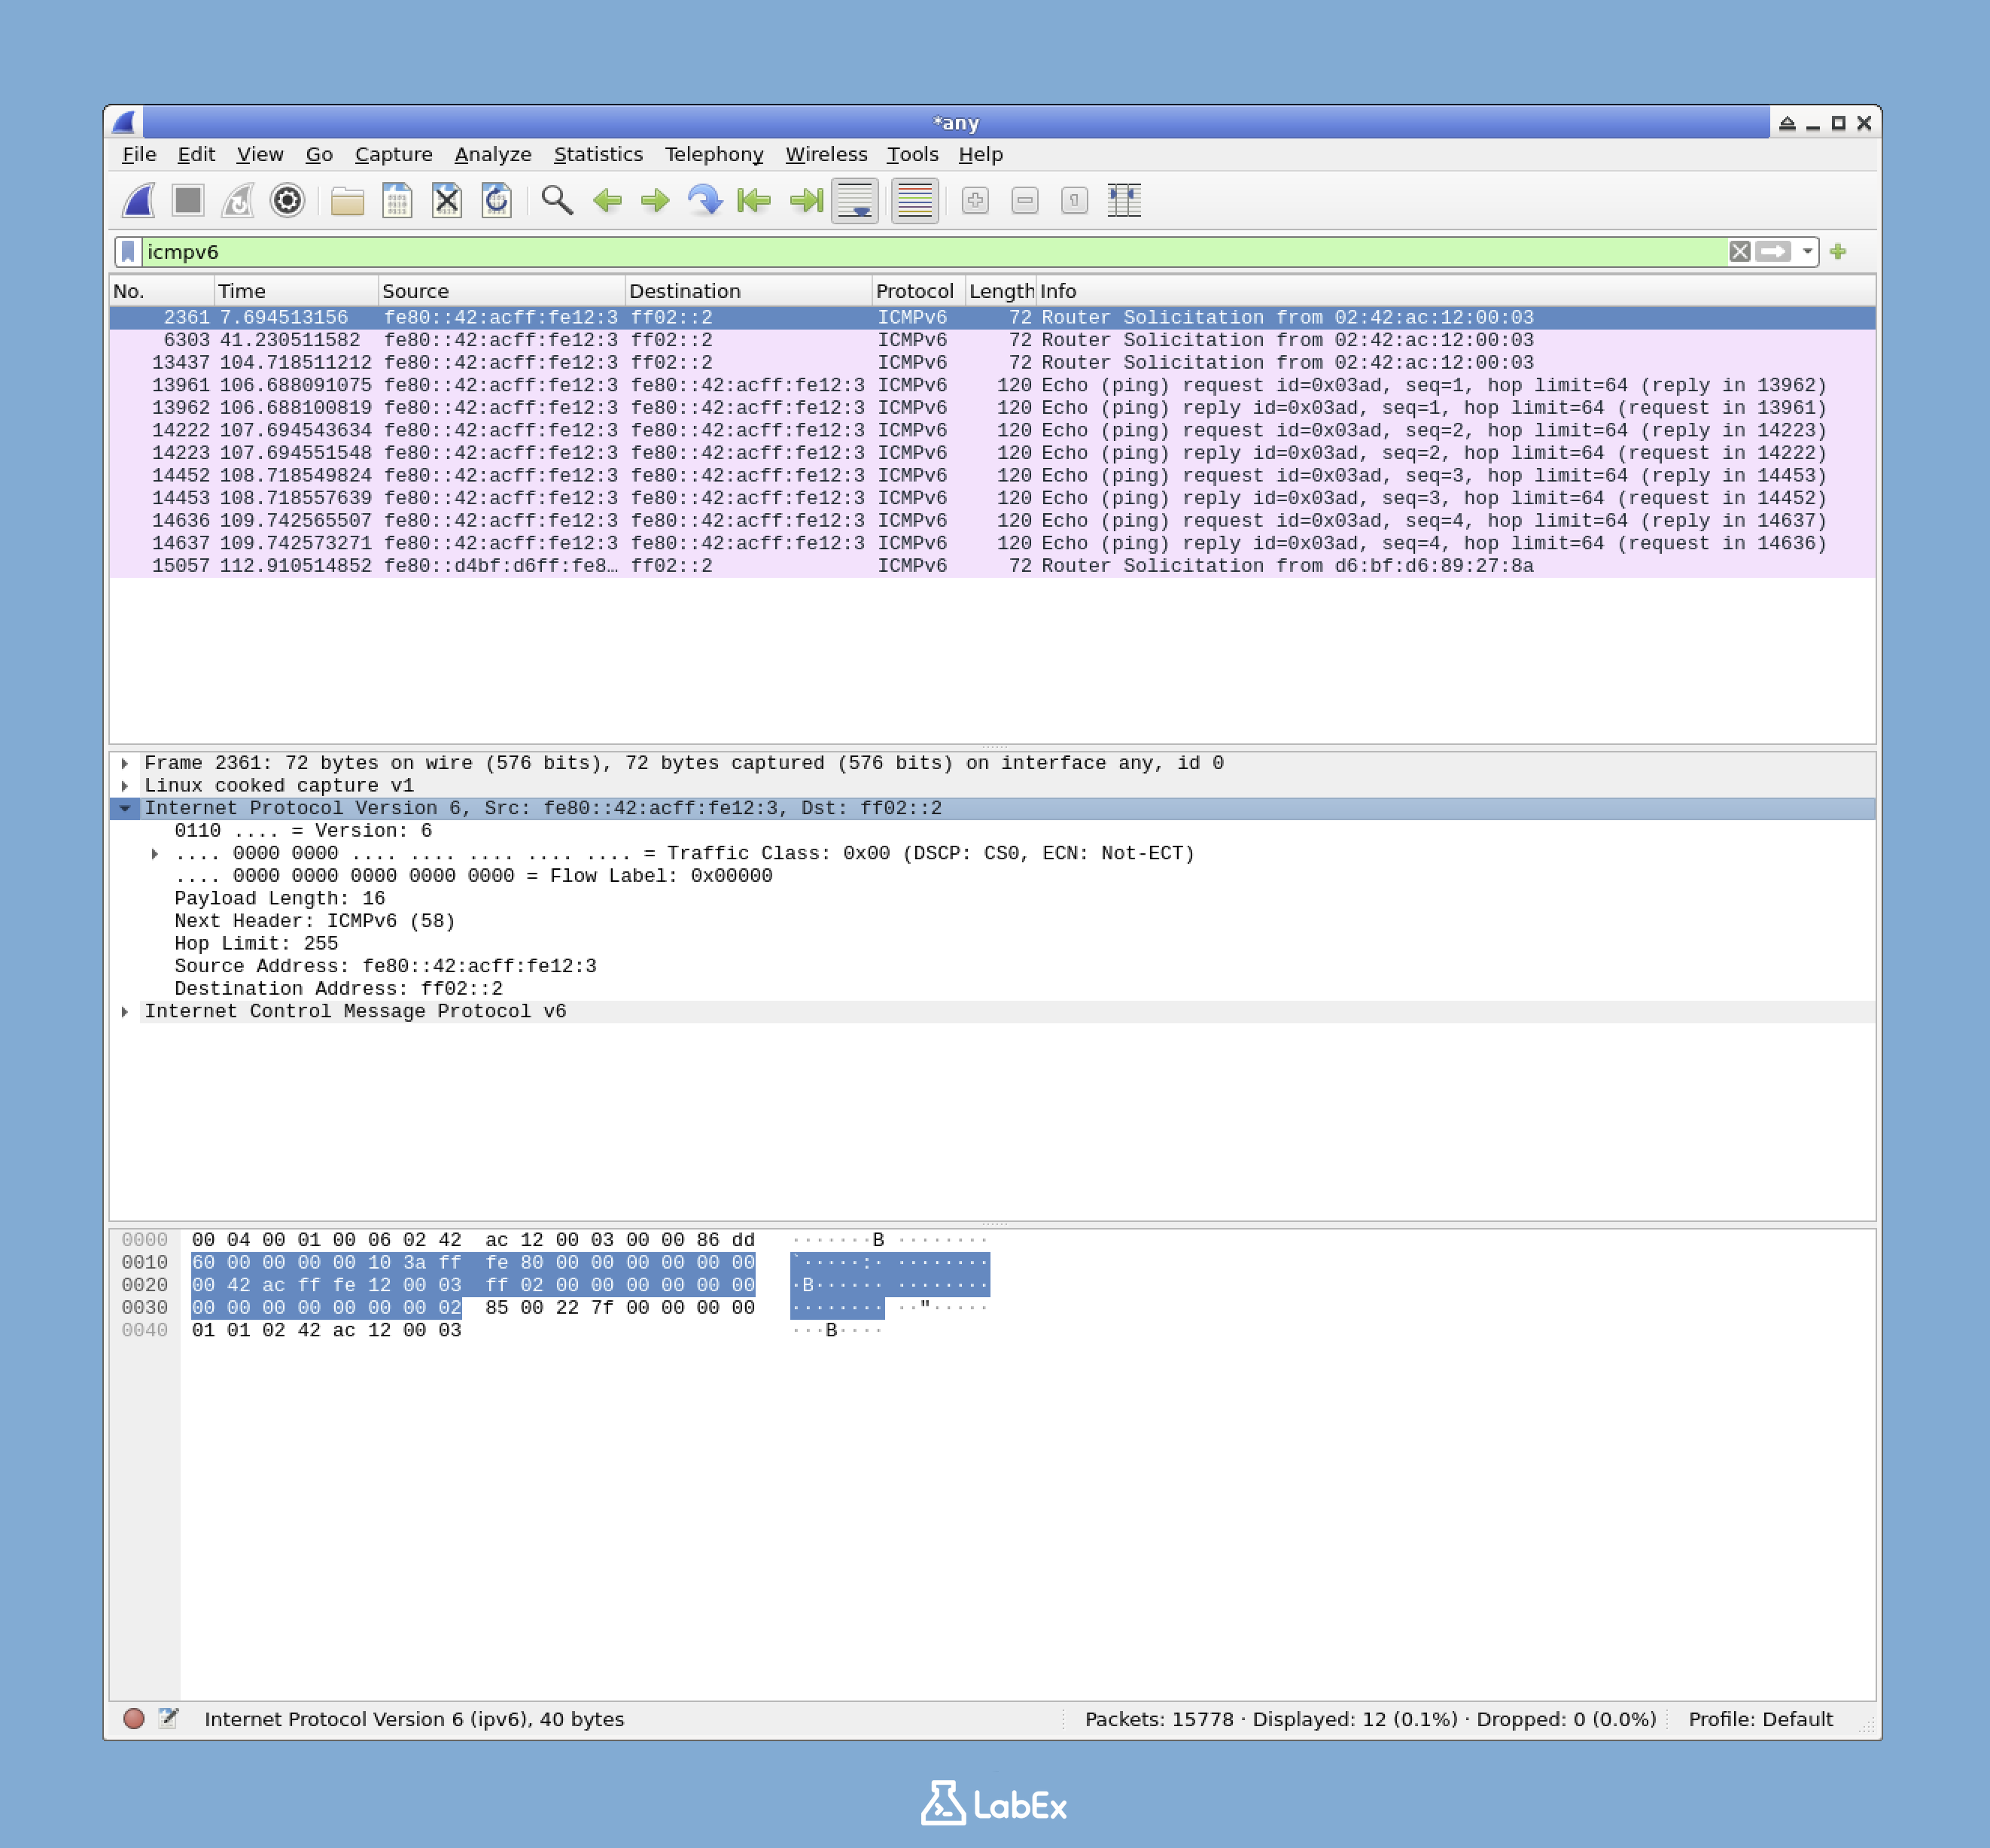
Task: Open the Telephony menu
Action: pyautogui.click(x=712, y=154)
